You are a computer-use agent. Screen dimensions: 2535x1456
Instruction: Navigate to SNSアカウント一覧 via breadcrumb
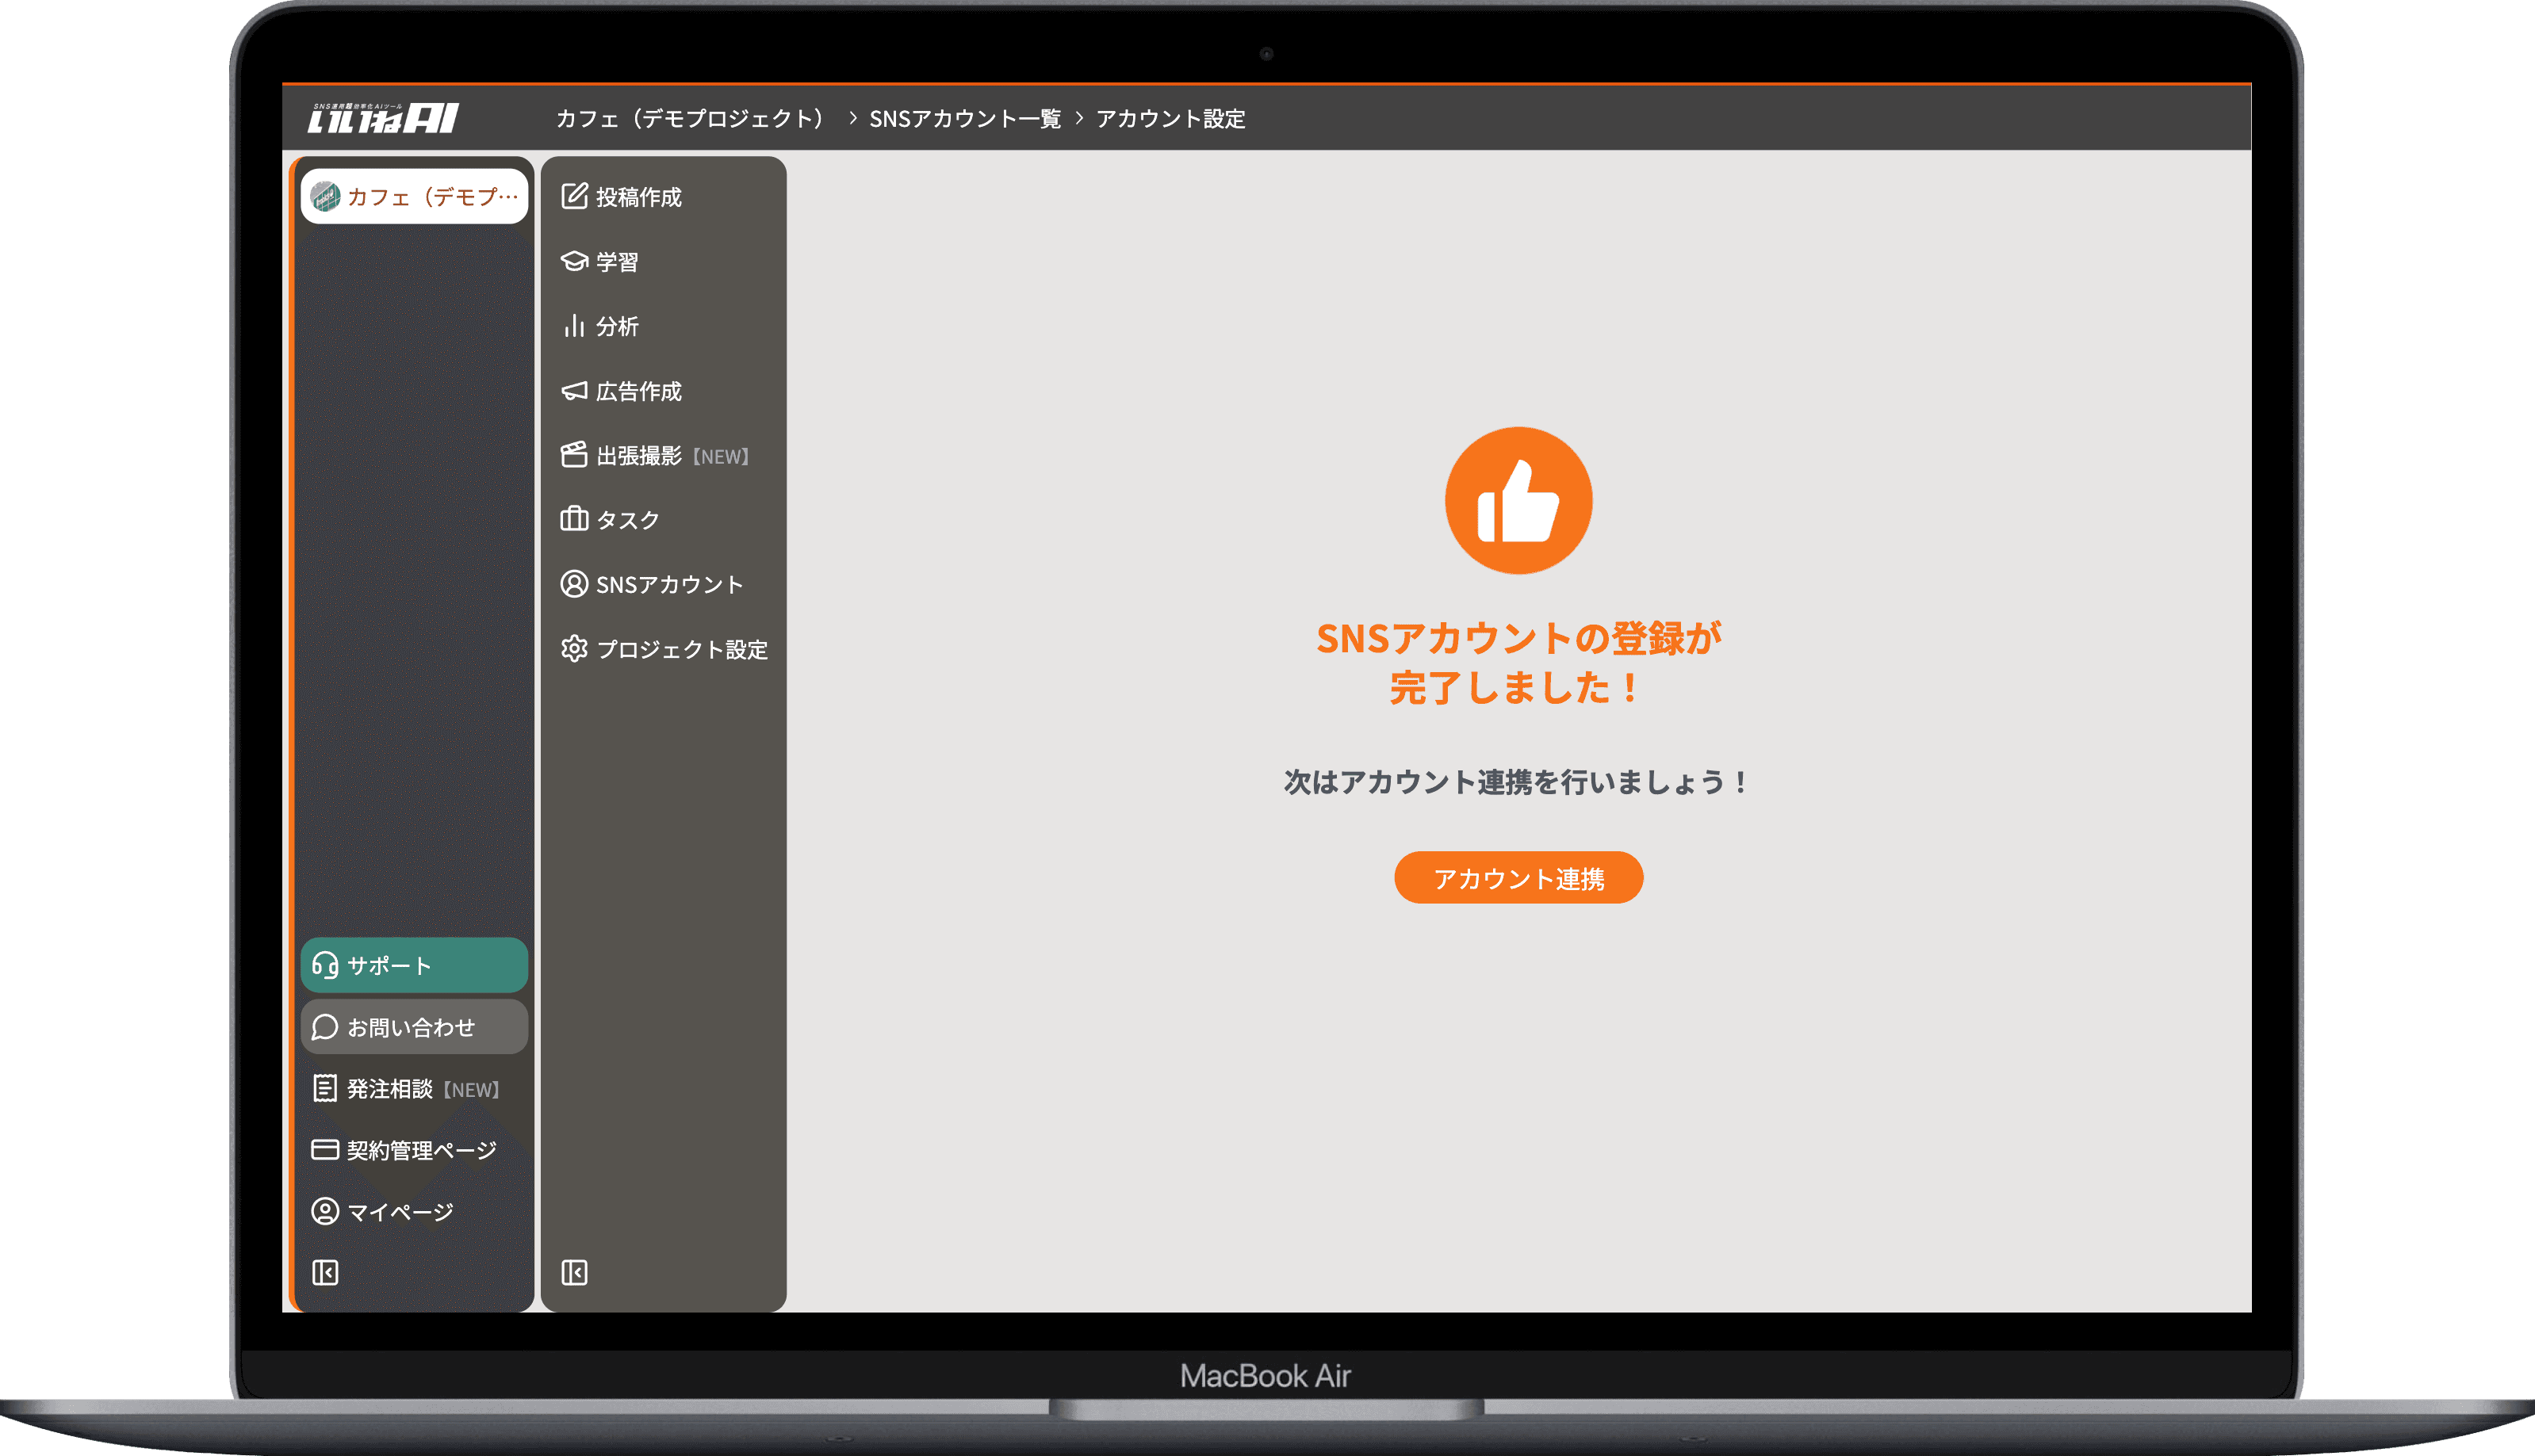click(967, 118)
